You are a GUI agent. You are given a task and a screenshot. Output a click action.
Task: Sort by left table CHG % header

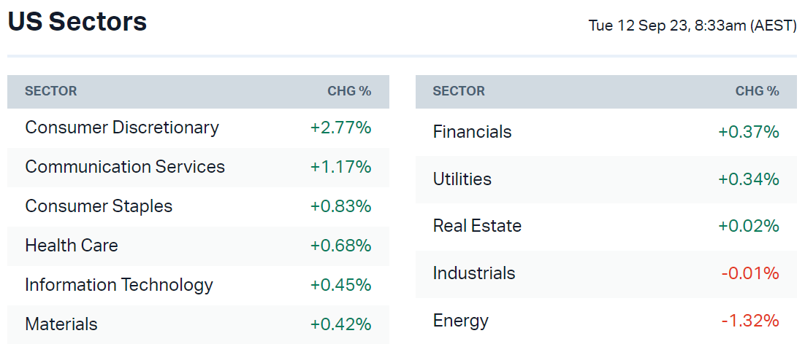tap(349, 91)
